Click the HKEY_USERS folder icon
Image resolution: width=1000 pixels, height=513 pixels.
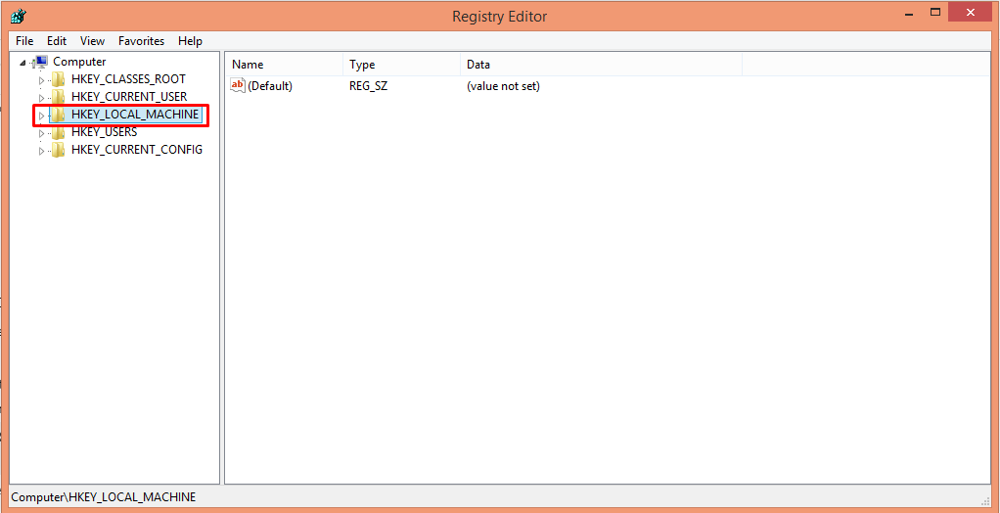pos(59,132)
